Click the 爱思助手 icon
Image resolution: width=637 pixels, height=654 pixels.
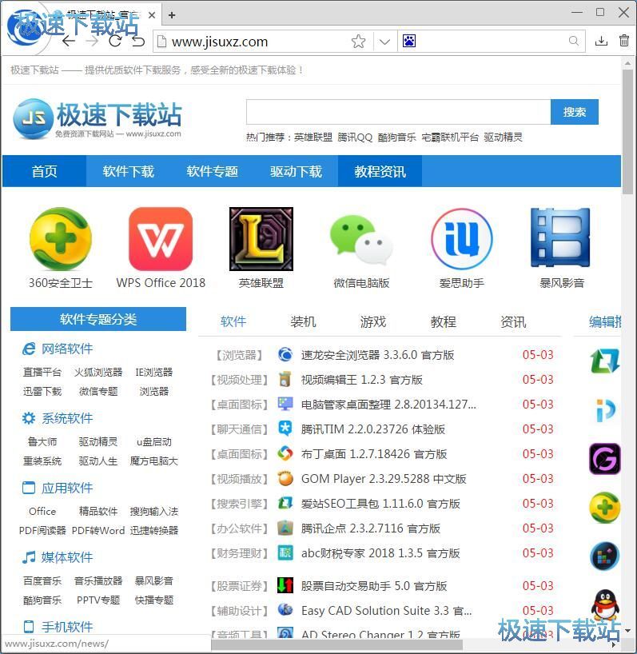pyautogui.click(x=462, y=239)
